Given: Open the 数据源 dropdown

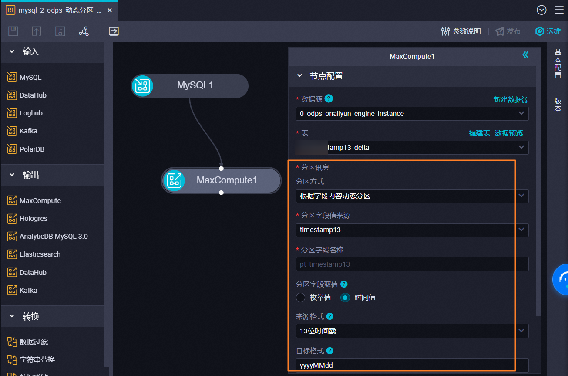Looking at the screenshot, I should pyautogui.click(x=412, y=114).
